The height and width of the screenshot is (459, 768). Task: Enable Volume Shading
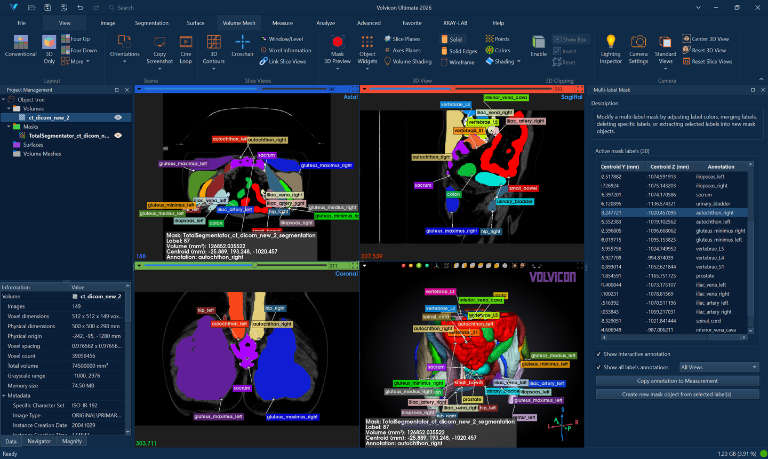point(408,61)
